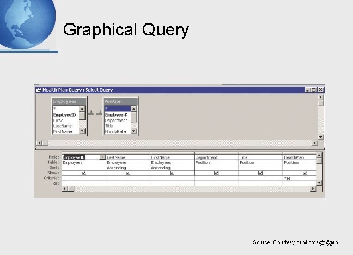
Task: Click Position table cell under Department
Action: click(x=216, y=162)
